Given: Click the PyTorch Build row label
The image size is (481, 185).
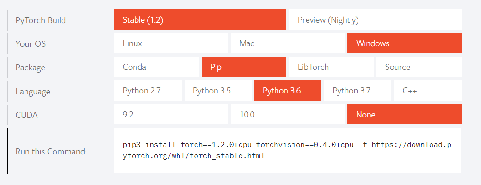Looking at the screenshot, I should pyautogui.click(x=41, y=20).
